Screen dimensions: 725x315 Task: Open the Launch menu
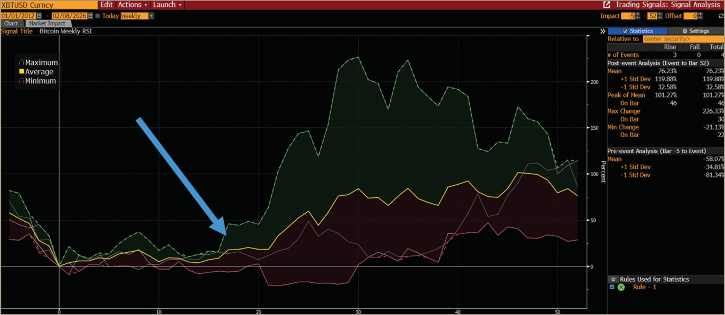coord(167,5)
